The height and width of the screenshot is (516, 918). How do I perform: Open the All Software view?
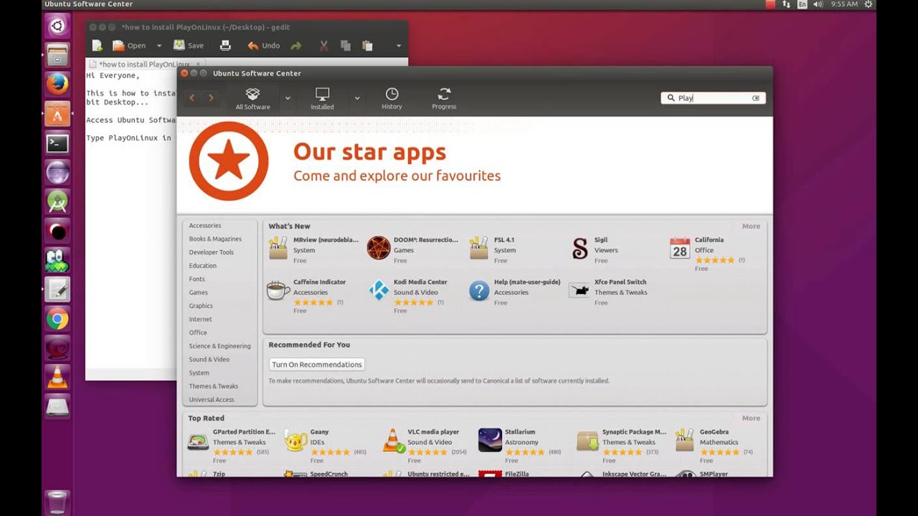point(252,98)
